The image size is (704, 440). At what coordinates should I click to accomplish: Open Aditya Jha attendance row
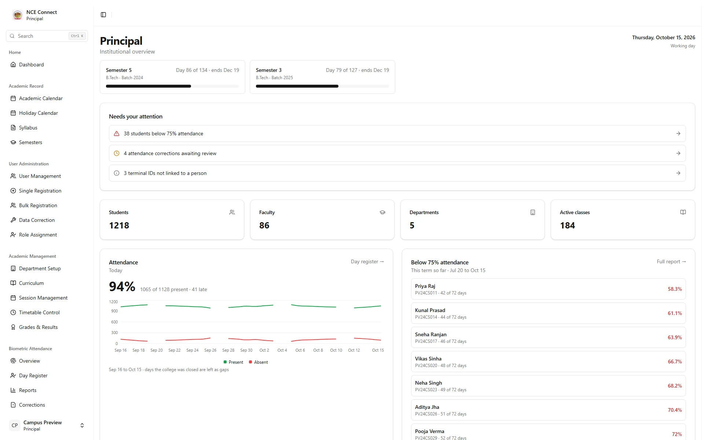click(548, 410)
